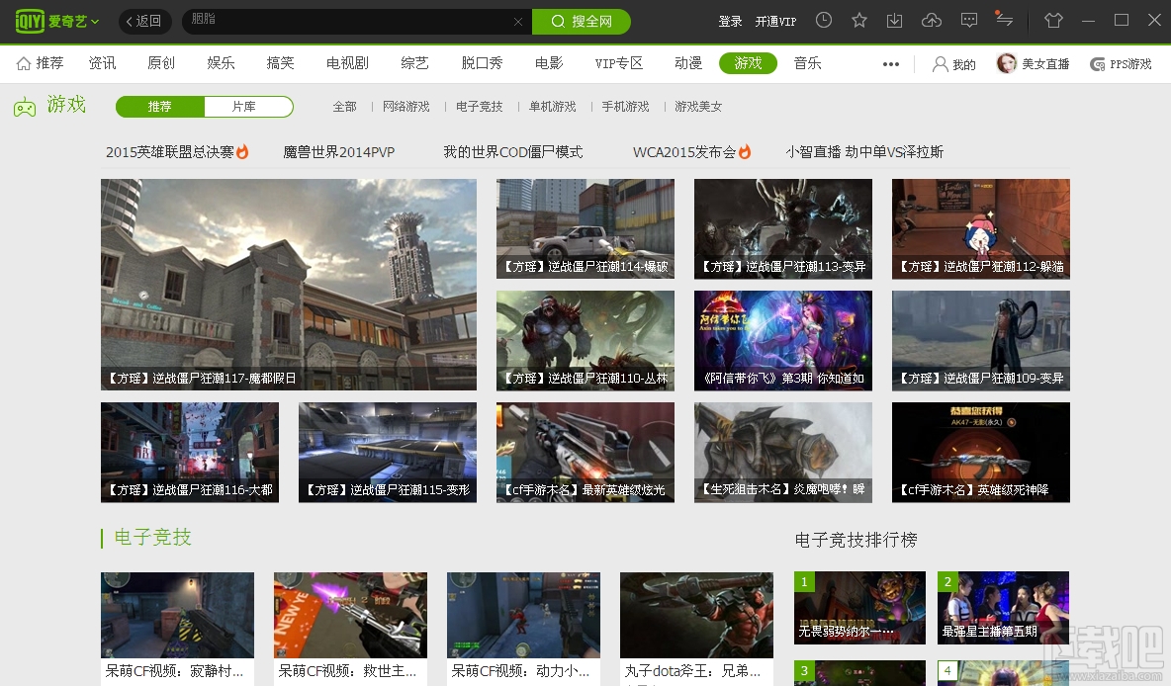Select the 手机游戏 filter

coord(624,107)
